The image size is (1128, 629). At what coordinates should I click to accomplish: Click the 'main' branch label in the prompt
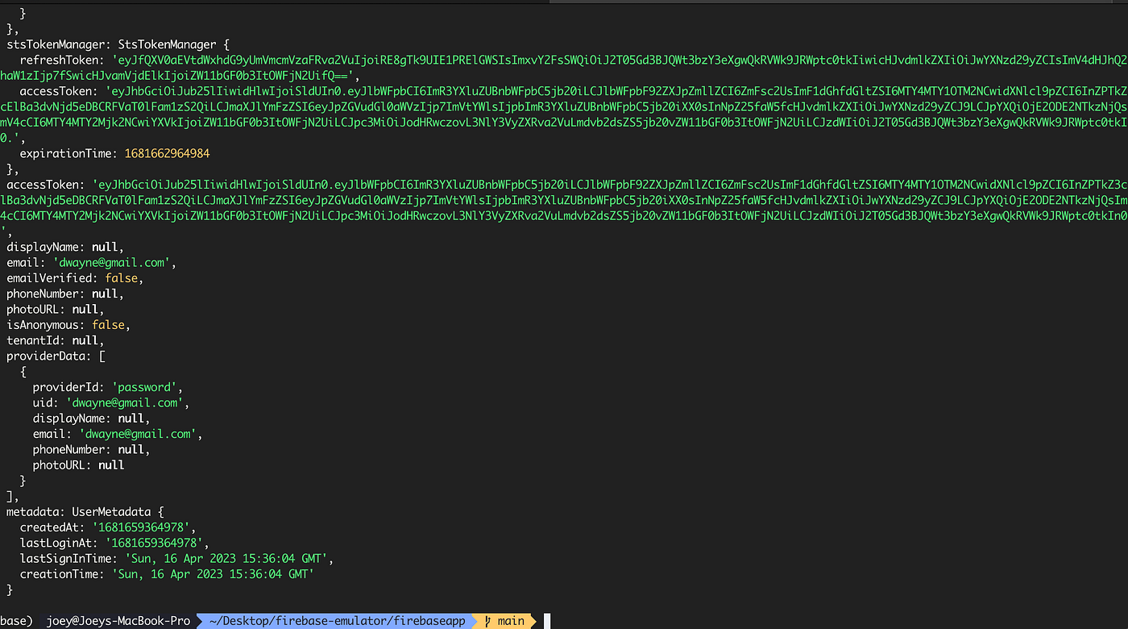point(511,621)
